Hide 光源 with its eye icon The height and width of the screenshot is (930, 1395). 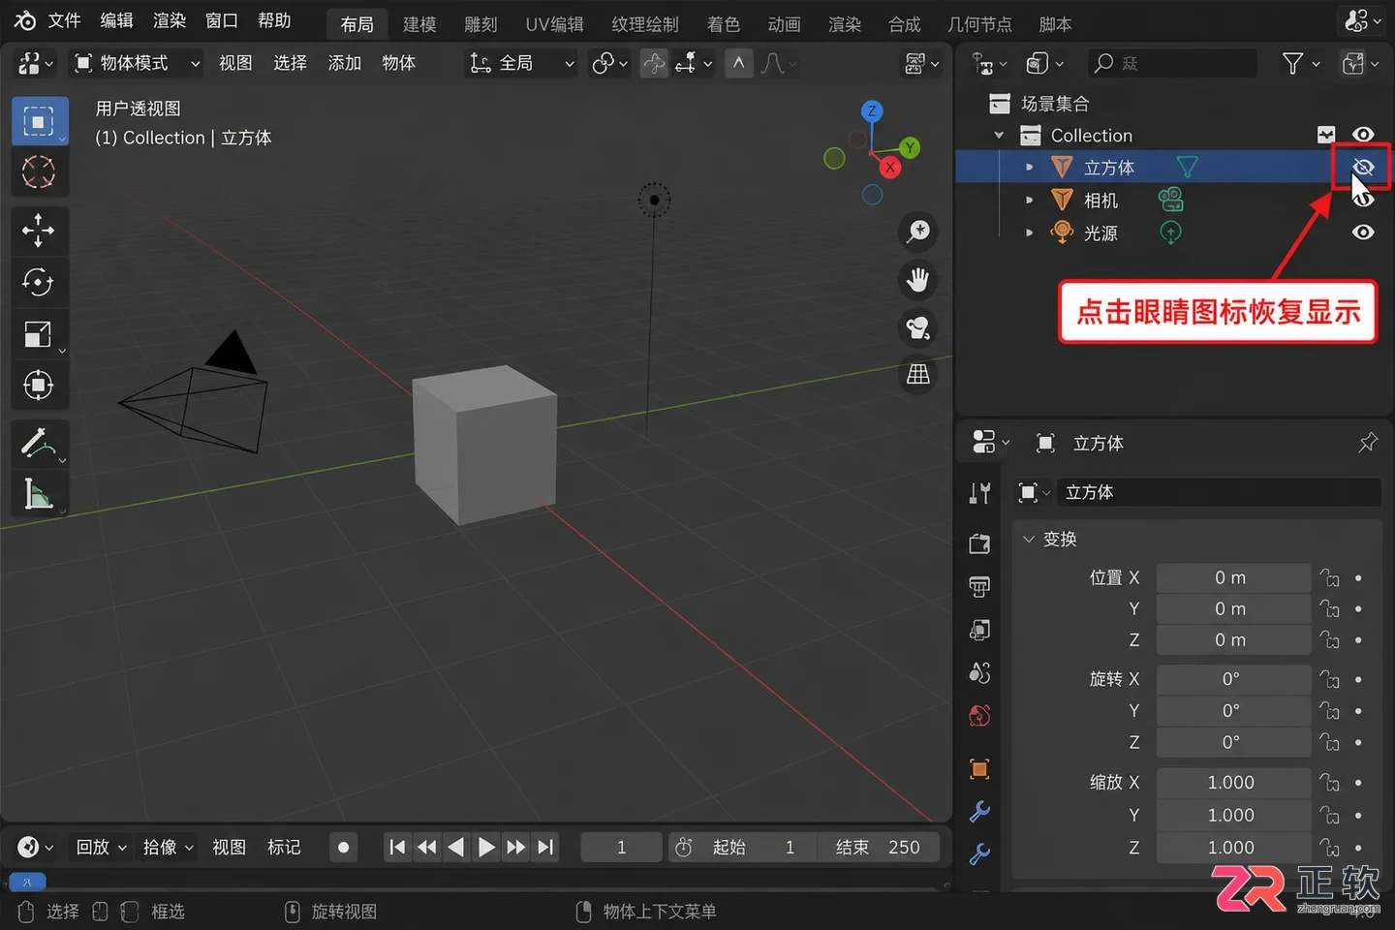[x=1363, y=232]
